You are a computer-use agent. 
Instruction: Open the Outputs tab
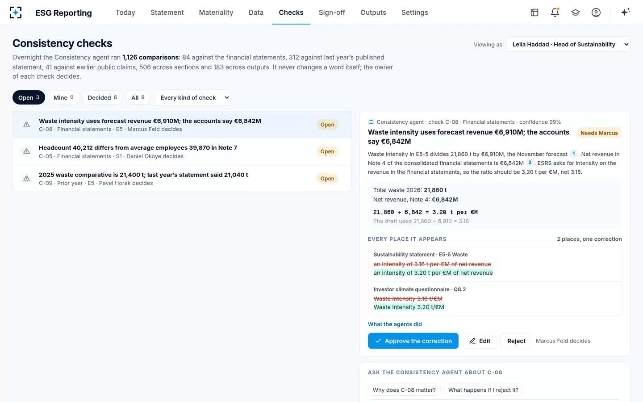(x=373, y=13)
